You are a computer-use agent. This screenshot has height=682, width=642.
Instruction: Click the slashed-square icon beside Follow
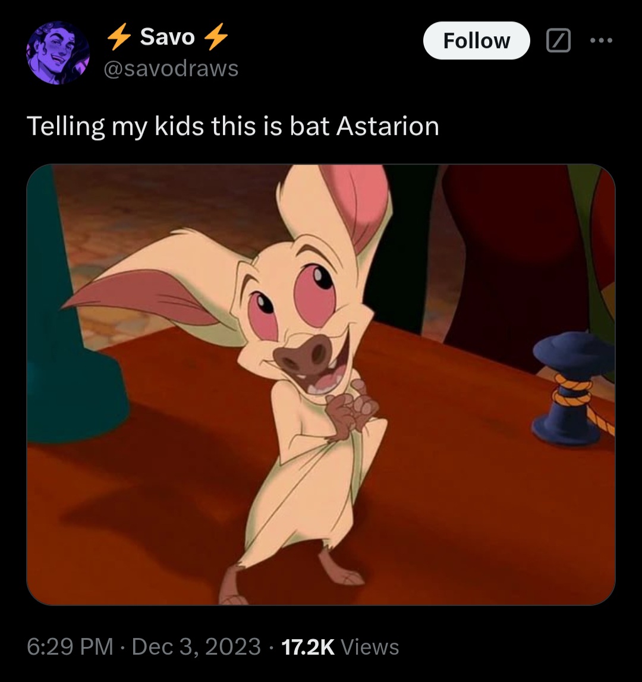click(558, 40)
